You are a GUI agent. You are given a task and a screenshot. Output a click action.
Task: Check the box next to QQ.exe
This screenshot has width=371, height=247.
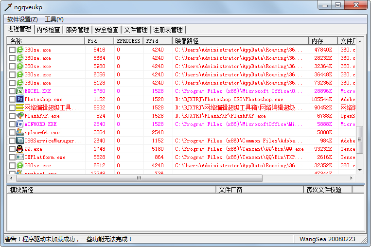(x=12, y=149)
